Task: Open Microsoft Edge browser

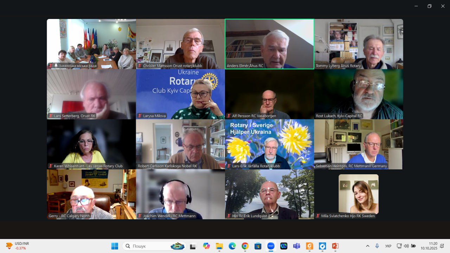Action: (x=232, y=246)
